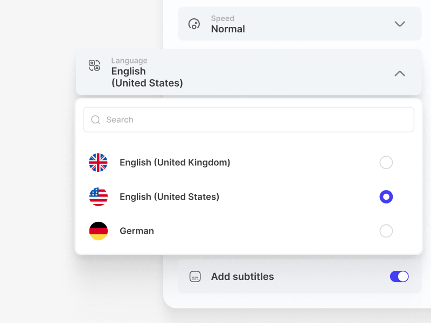Select the English (United States) list option
Screen dimensions: 431x323
point(169,196)
